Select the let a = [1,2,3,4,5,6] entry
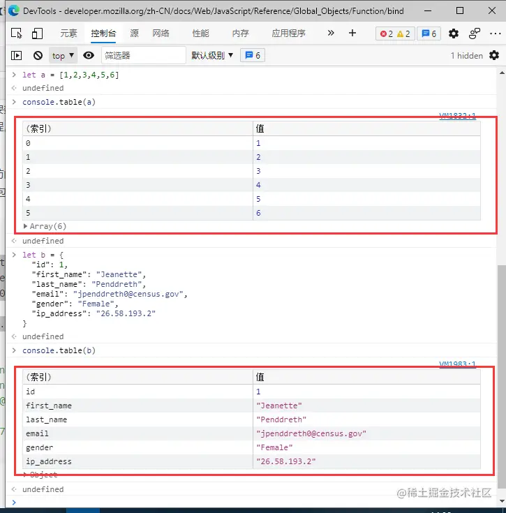Viewport: 506px width, 513px height. (x=70, y=75)
